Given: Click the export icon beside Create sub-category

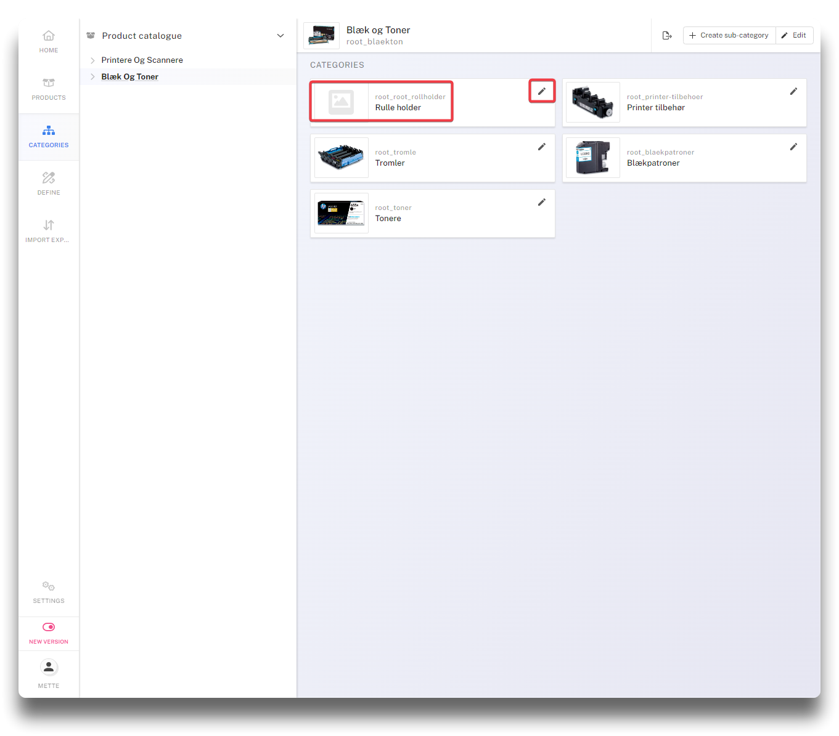Looking at the screenshot, I should tap(667, 36).
